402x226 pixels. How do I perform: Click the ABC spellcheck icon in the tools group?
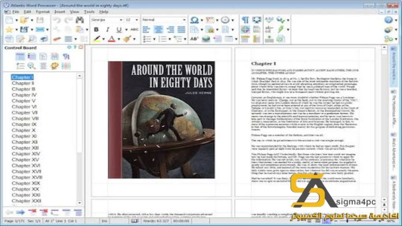point(269,20)
